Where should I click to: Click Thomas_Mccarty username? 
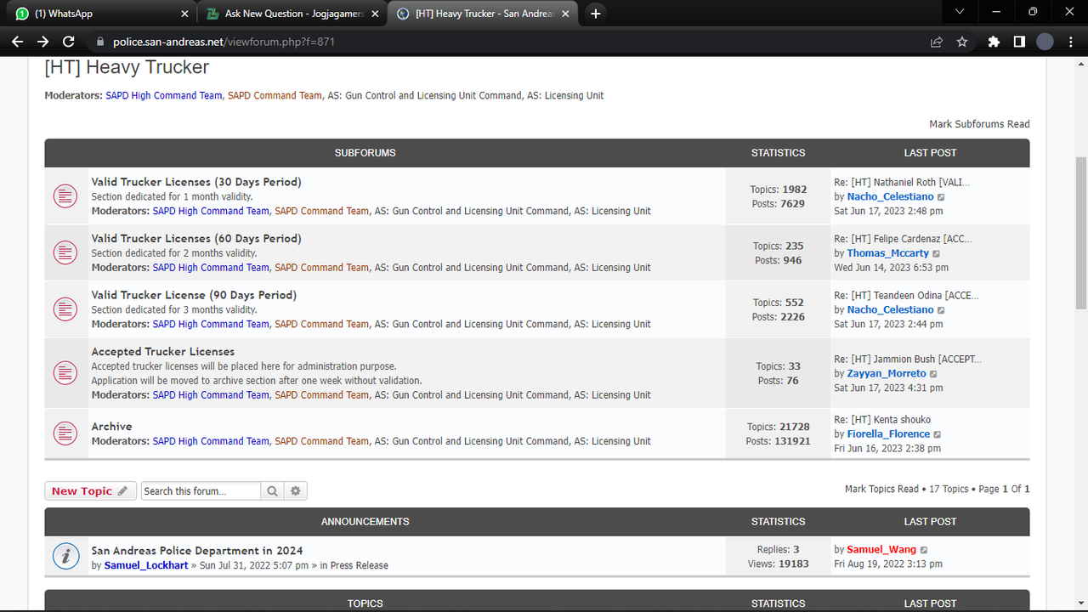coord(887,253)
